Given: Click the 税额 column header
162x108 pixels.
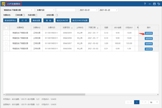Looking at the screenshot, I should click(106, 28).
